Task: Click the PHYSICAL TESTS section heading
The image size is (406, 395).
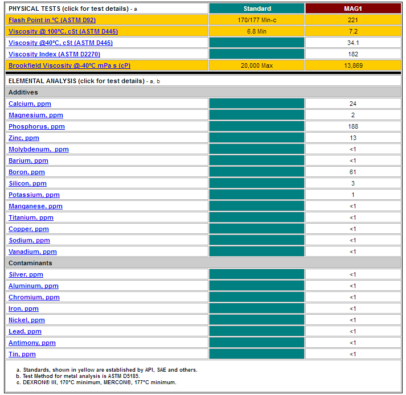Action: click(73, 9)
